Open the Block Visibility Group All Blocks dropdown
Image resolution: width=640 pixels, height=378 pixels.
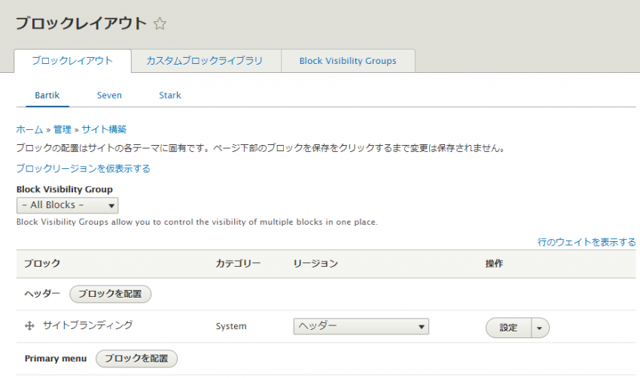[x=67, y=205]
